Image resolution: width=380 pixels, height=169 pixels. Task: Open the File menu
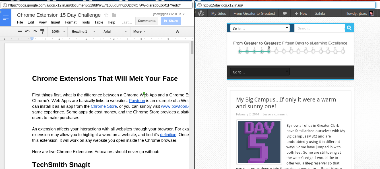[20, 22]
